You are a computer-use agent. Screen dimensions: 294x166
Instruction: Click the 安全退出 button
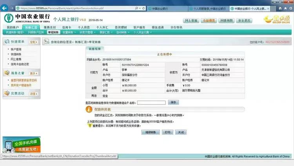(x=244, y=21)
